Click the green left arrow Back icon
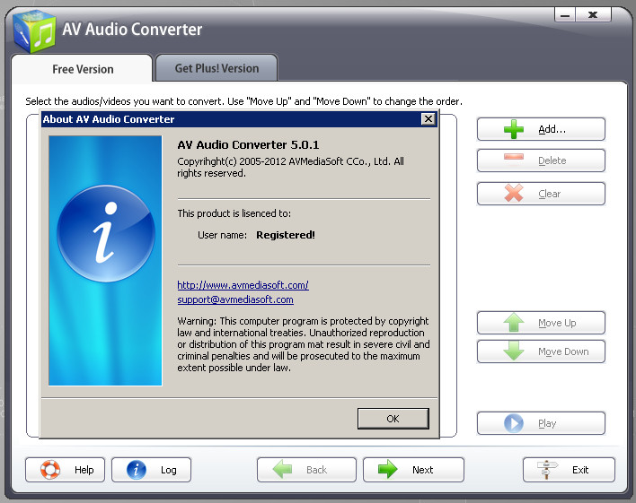This screenshot has height=503, width=636. click(x=282, y=470)
